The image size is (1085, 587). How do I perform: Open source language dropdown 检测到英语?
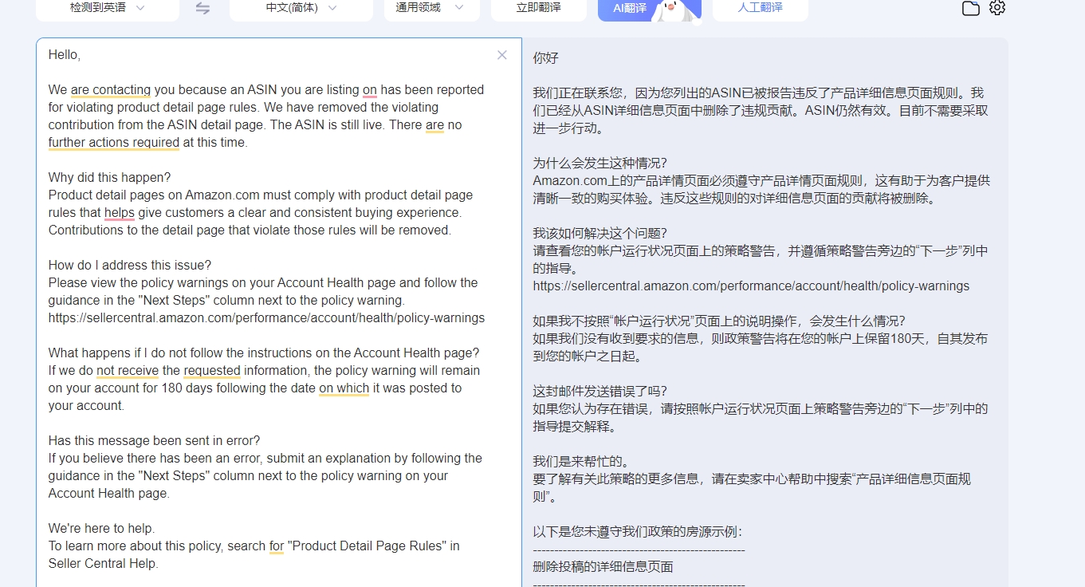[108, 8]
